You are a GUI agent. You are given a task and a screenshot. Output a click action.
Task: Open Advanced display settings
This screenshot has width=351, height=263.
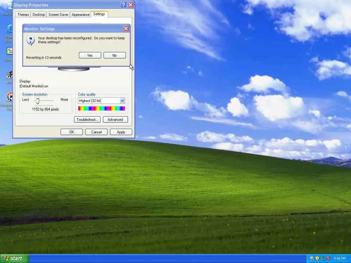(x=115, y=119)
